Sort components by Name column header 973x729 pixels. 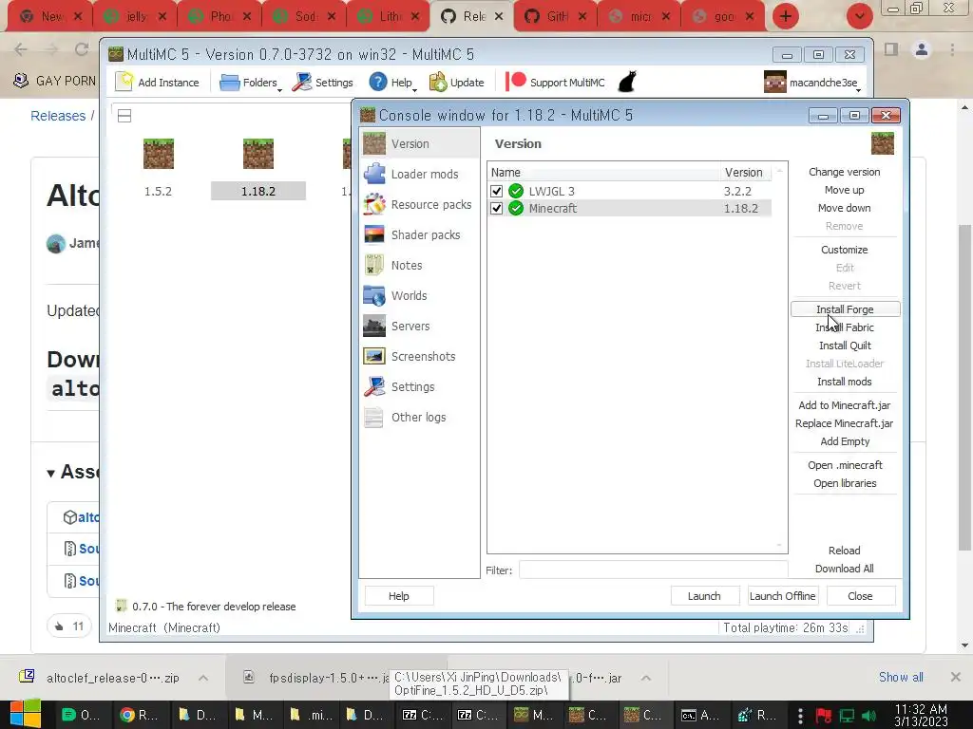(x=602, y=173)
